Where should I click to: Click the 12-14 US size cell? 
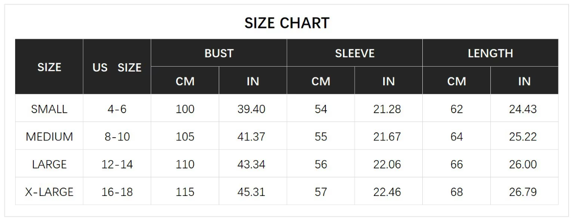point(117,164)
